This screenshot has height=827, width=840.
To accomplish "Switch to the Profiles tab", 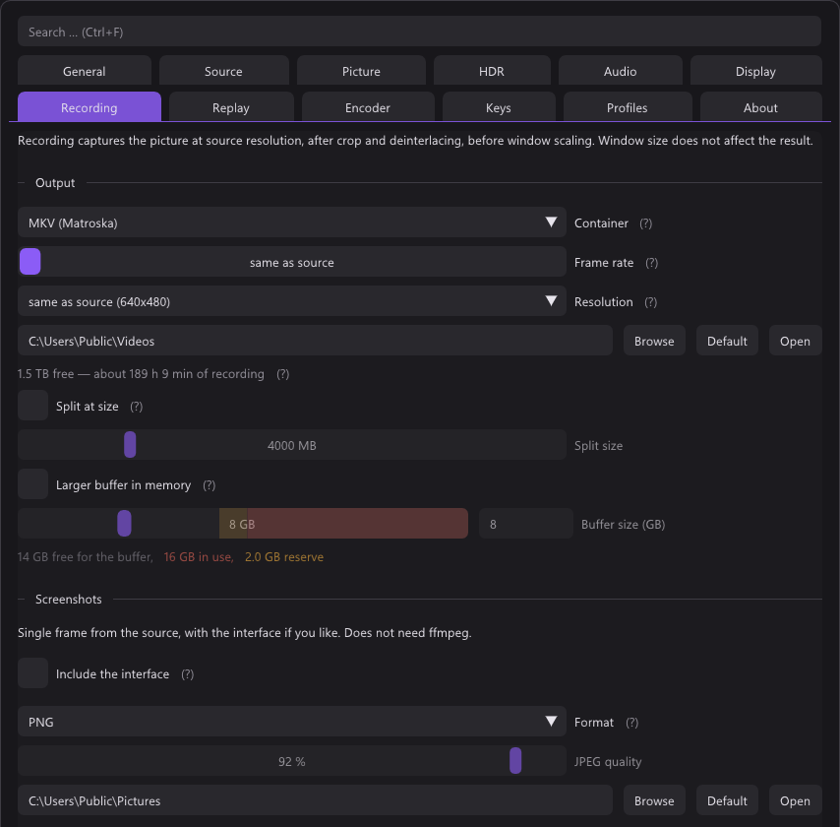I will (628, 106).
